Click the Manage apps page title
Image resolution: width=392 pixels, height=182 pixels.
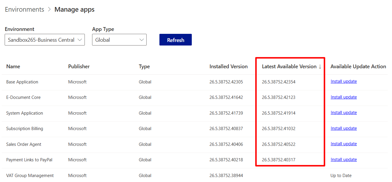coord(75,9)
